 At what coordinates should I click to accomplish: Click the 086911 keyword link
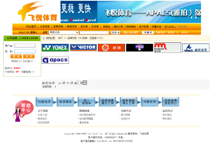click(x=185, y=32)
